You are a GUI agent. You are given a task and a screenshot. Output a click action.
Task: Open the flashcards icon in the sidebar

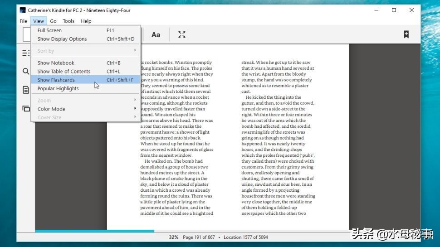[x=26, y=108]
